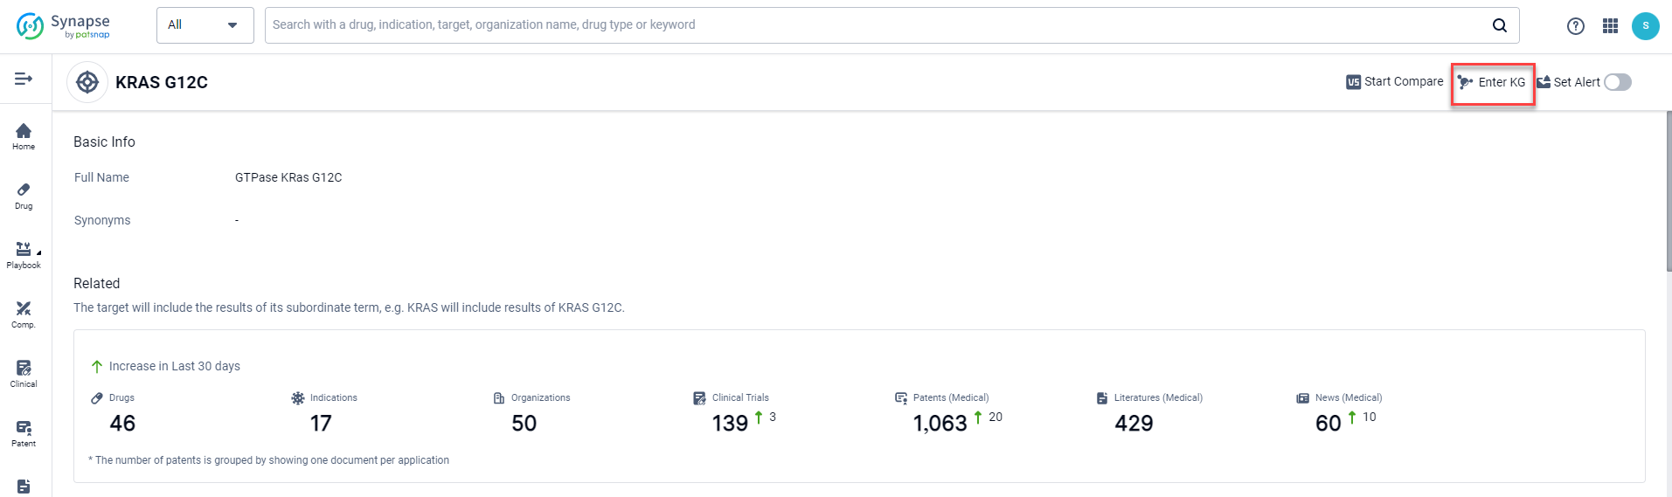Screen dimensions: 1672x497
Task: Open the Drug section in sidebar
Action: [x=24, y=196]
